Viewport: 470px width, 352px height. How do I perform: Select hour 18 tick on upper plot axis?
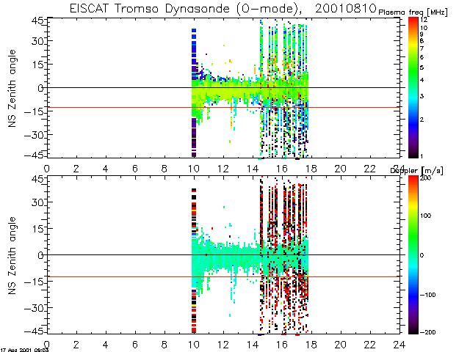tap(311, 167)
